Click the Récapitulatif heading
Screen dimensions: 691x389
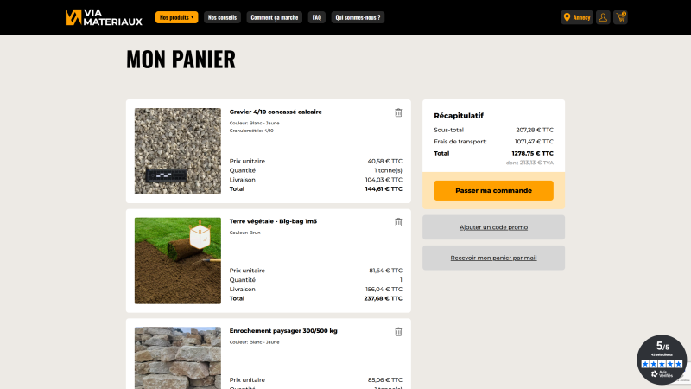pyautogui.click(x=459, y=116)
